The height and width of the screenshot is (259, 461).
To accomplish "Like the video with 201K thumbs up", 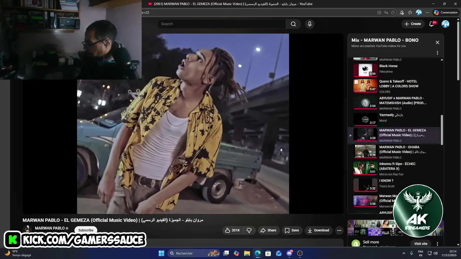I will [x=232, y=230].
